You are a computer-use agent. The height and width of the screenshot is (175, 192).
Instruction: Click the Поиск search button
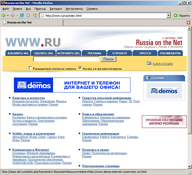coord(109,59)
